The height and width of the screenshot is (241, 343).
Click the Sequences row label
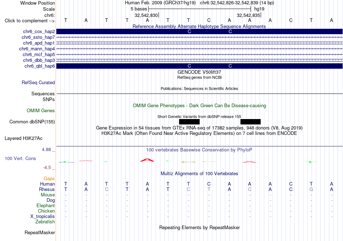[x=43, y=94]
